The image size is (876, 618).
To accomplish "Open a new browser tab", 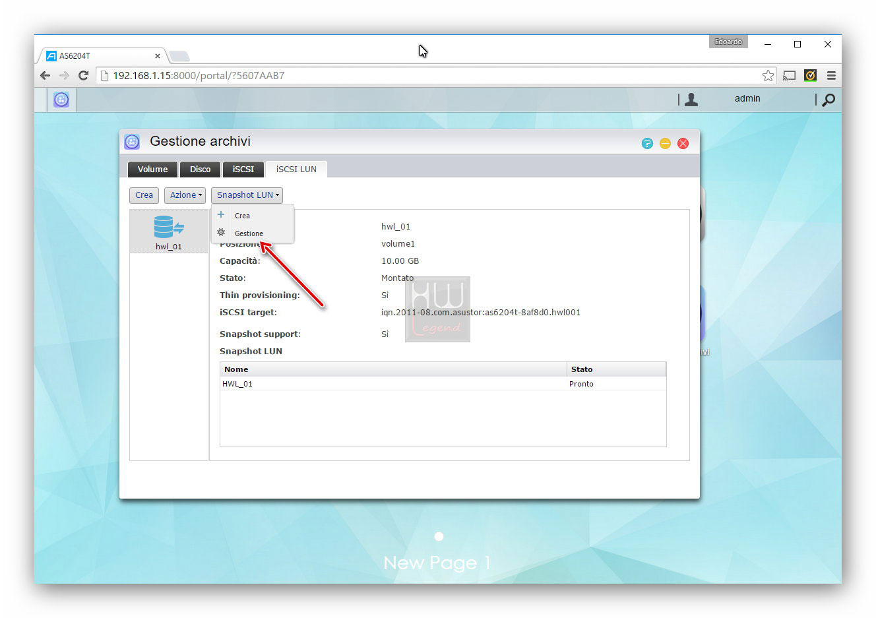I will [x=179, y=56].
